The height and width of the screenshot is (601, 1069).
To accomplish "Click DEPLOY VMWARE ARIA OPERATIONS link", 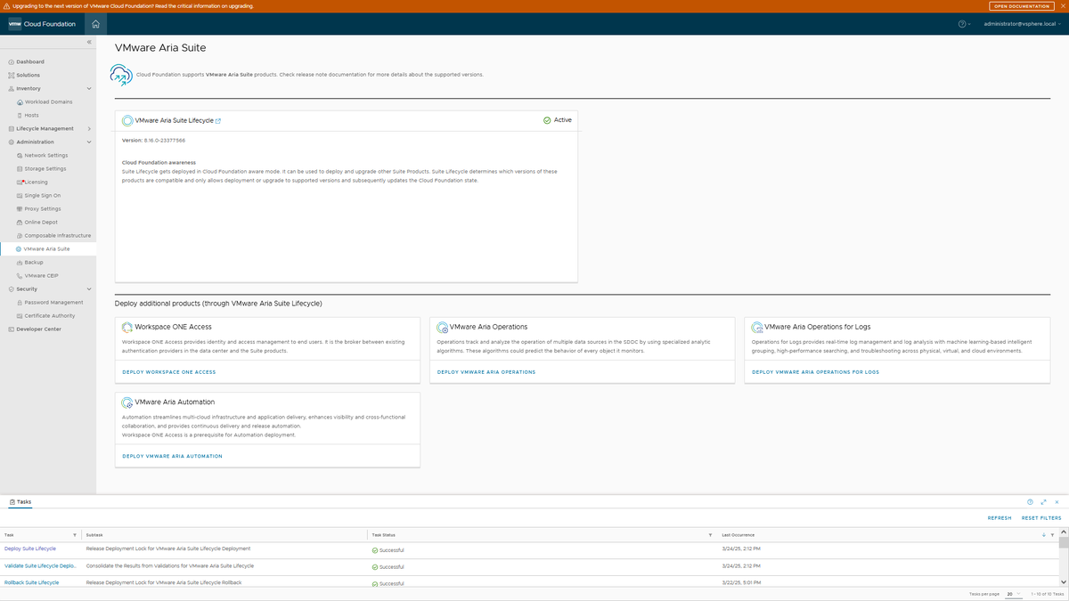I will click(x=486, y=372).
